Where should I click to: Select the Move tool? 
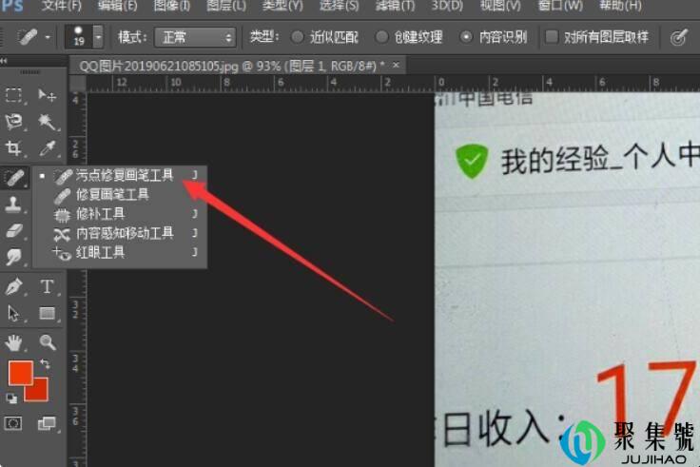pos(46,95)
